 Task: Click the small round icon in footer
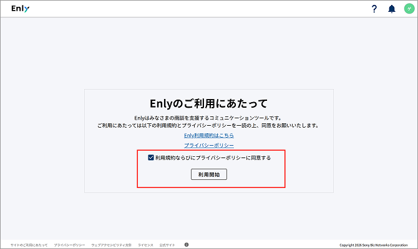(187, 245)
